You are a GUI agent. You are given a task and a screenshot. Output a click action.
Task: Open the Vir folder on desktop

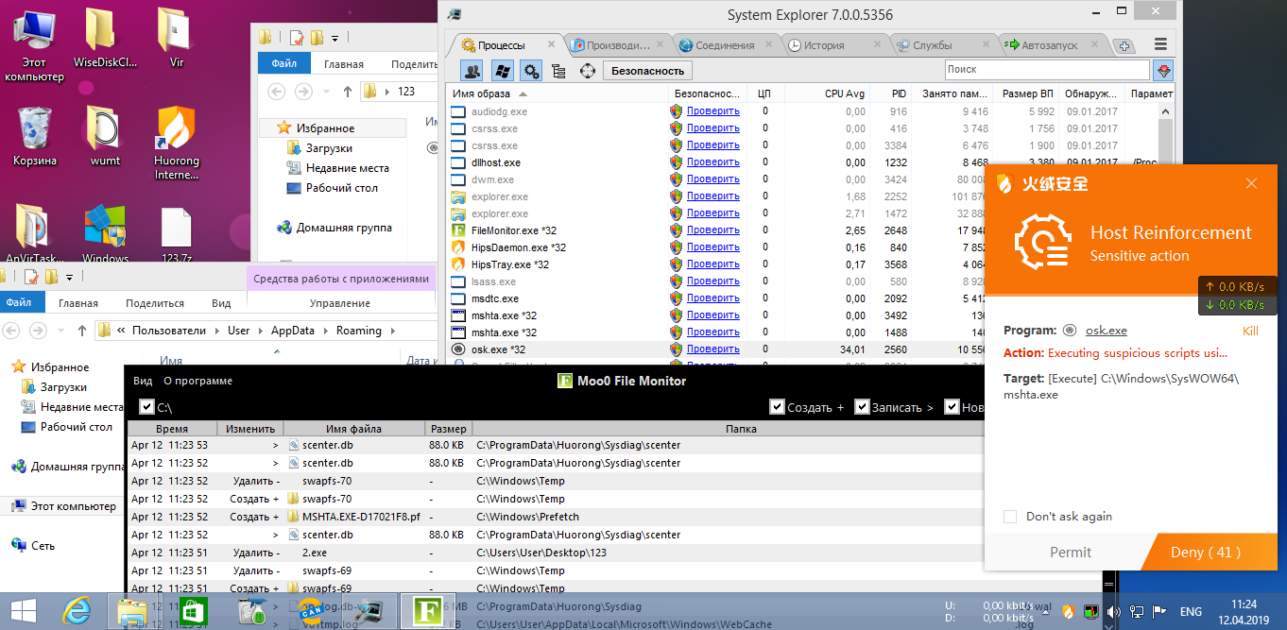click(x=177, y=38)
